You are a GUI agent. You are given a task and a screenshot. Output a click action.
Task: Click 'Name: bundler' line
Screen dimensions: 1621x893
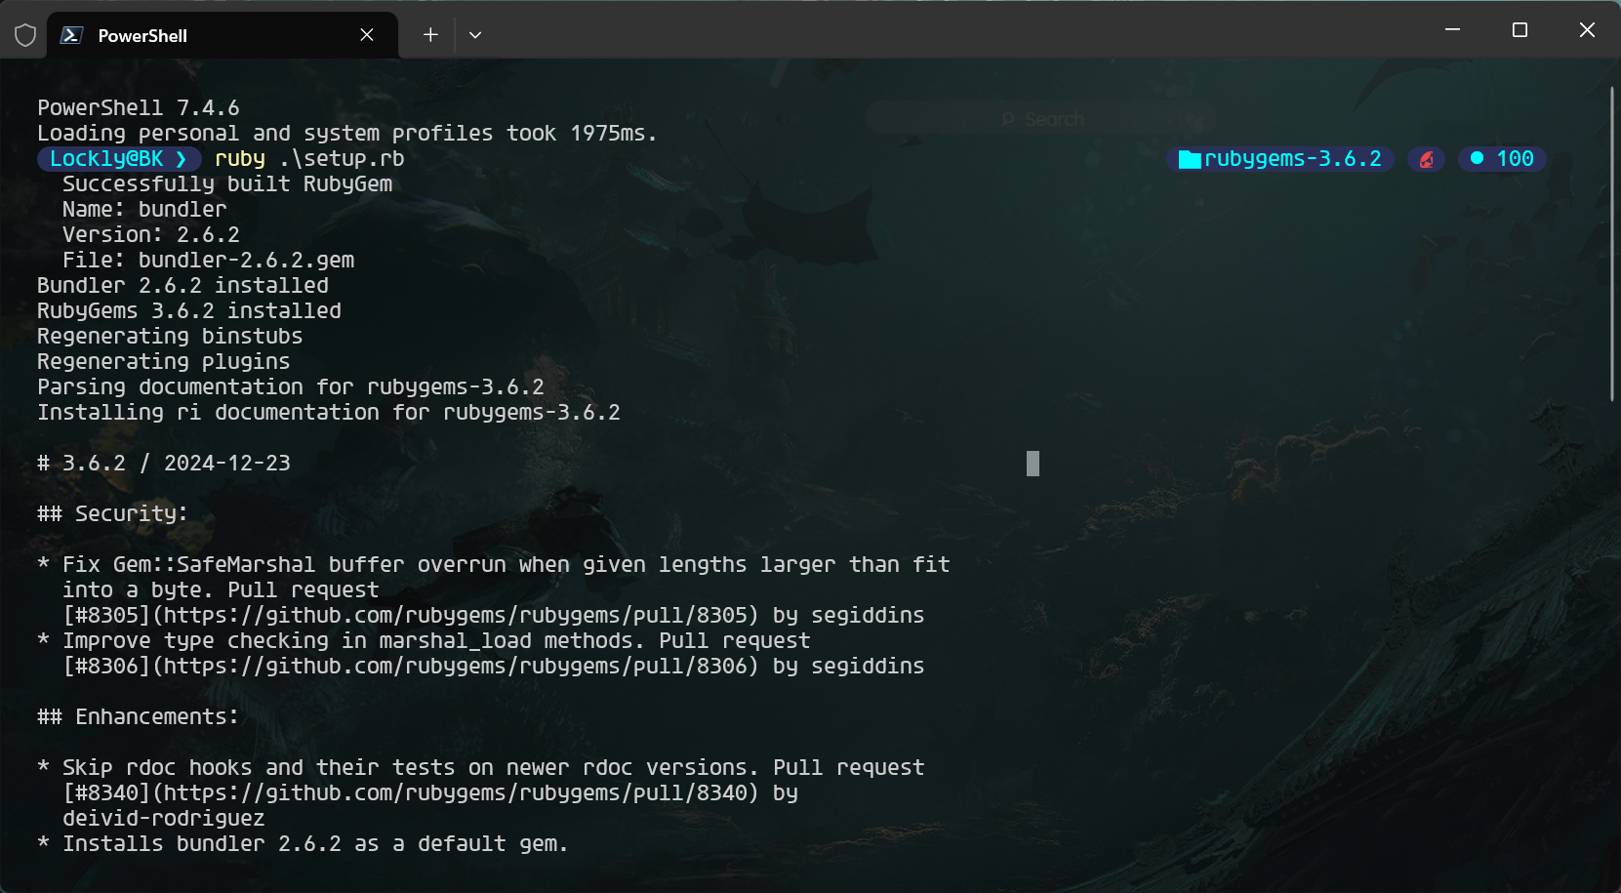point(144,210)
